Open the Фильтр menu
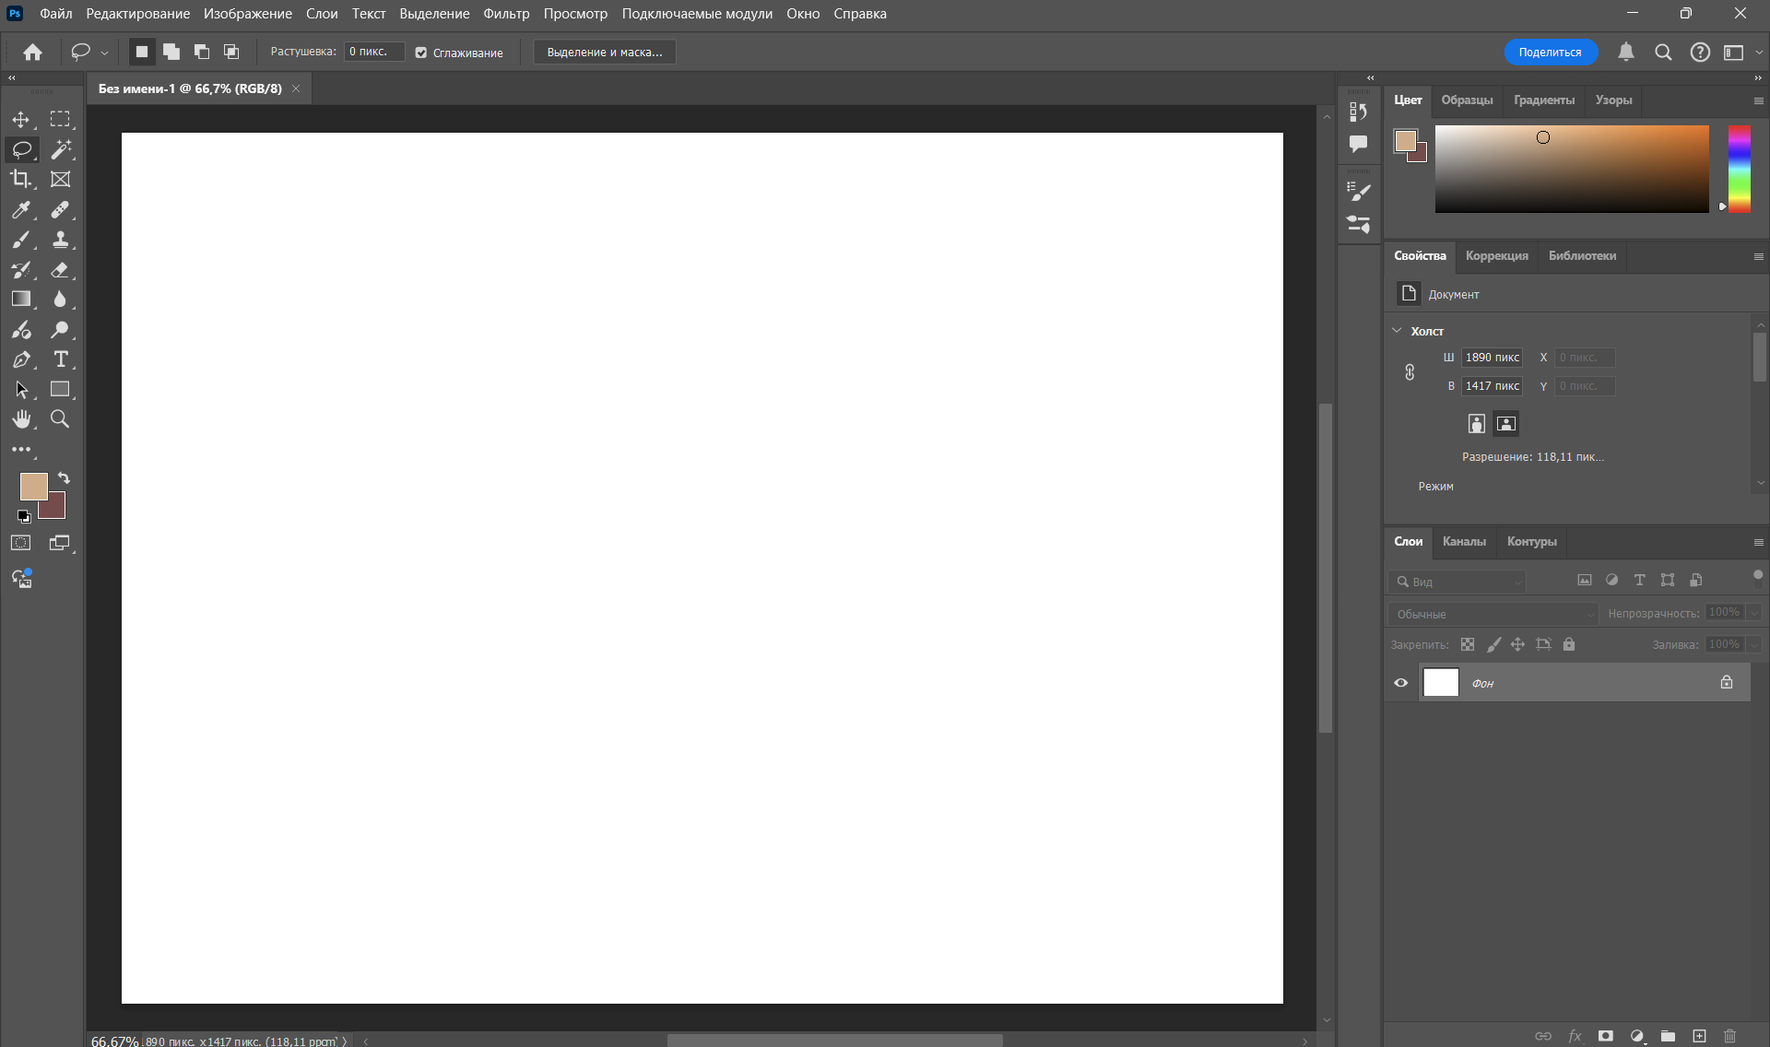1770x1047 pixels. 506,14
